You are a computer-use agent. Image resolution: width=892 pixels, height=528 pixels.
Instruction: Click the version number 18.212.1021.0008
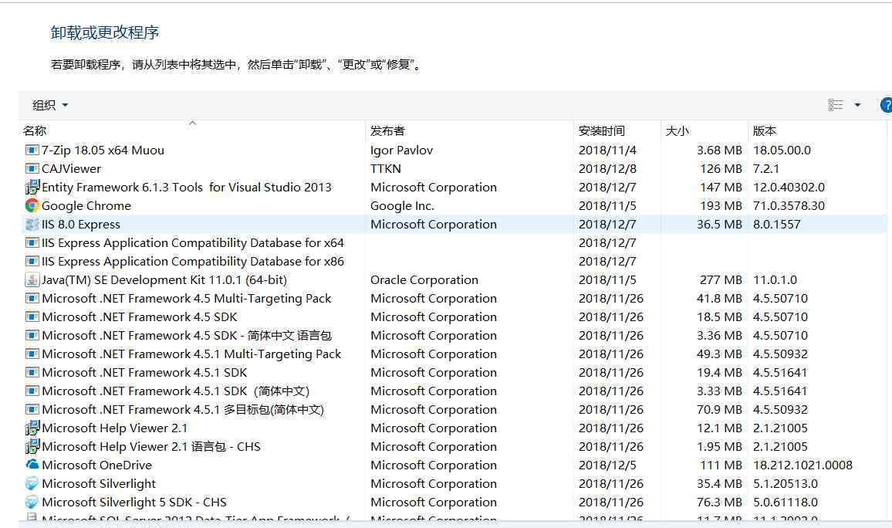802,465
